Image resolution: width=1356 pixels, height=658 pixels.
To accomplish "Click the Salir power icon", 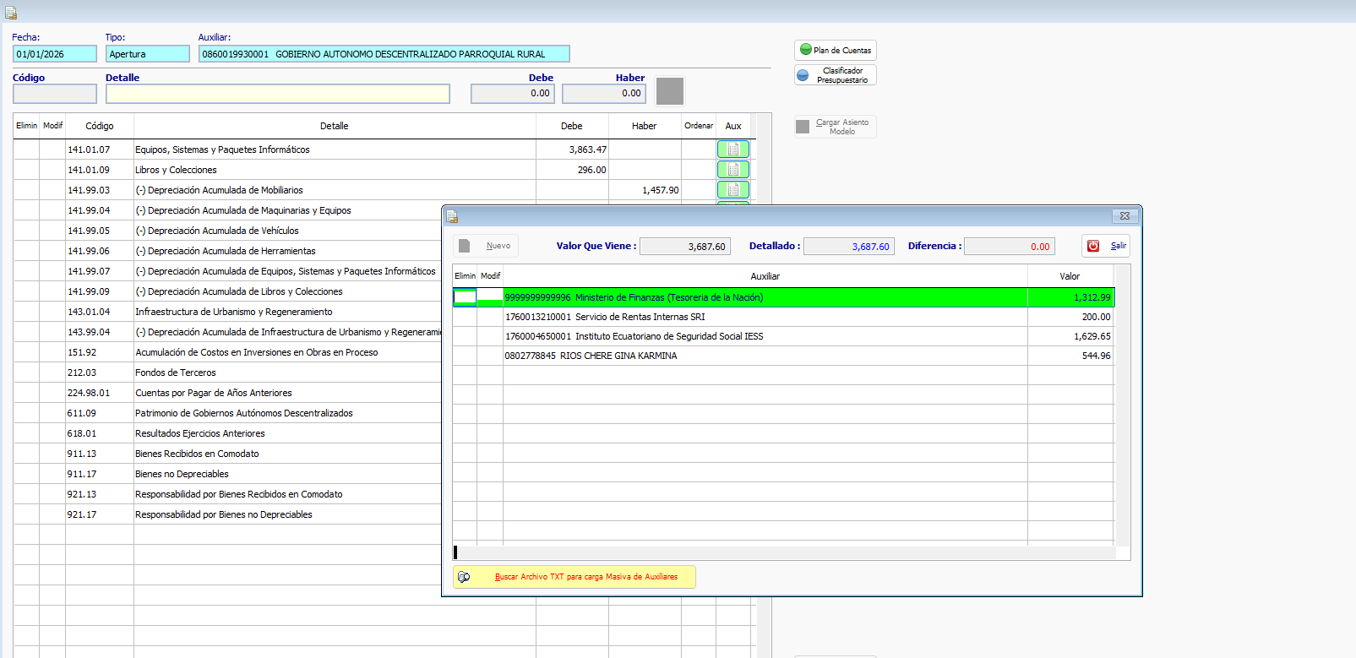I will click(1093, 246).
